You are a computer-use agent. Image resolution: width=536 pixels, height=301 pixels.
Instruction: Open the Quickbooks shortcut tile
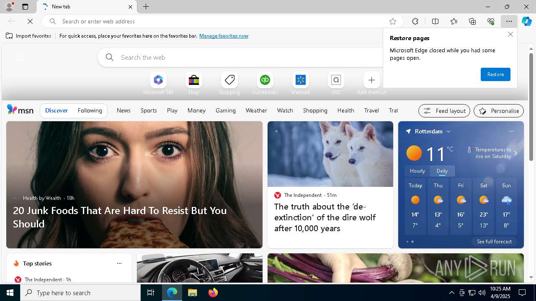coord(265,84)
